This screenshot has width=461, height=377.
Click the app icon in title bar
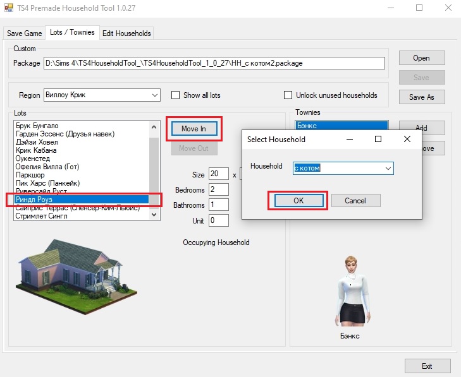[x=9, y=8]
